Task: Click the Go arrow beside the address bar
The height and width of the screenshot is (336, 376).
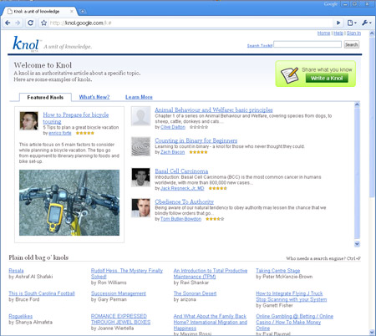Action: (338, 23)
